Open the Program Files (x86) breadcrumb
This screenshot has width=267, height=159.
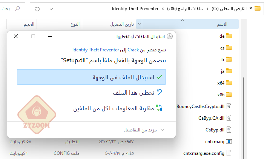[185, 9]
